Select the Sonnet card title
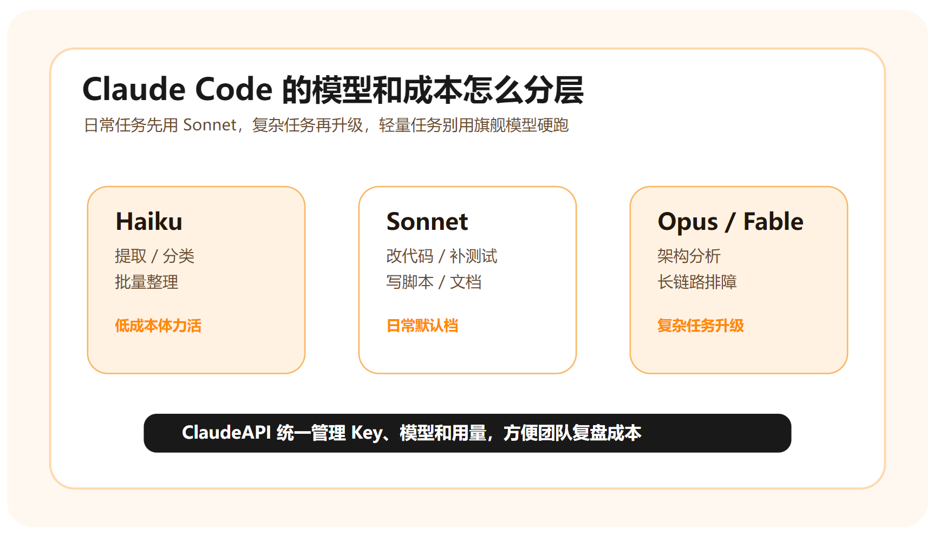933x536 pixels. (427, 222)
